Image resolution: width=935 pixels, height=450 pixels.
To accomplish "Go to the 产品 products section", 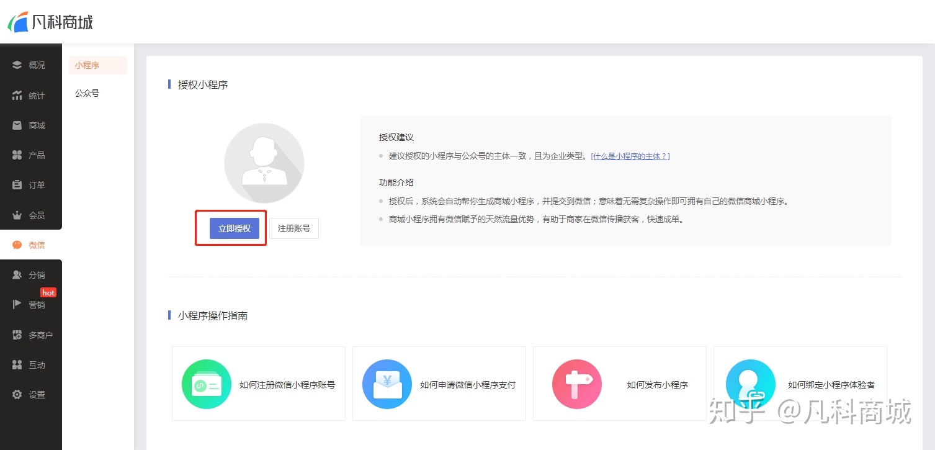I will 31,155.
